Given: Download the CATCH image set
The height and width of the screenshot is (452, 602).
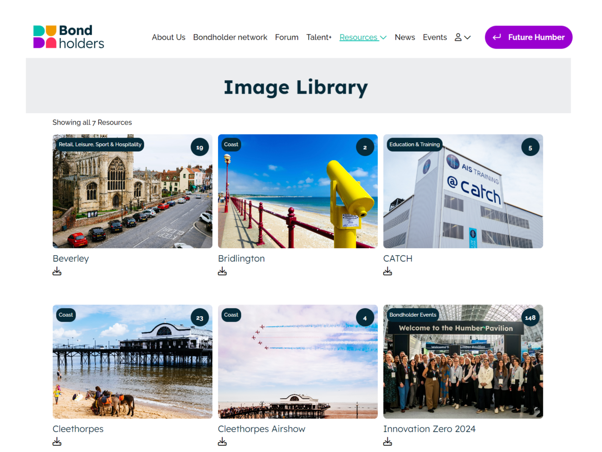Looking at the screenshot, I should pyautogui.click(x=387, y=271).
